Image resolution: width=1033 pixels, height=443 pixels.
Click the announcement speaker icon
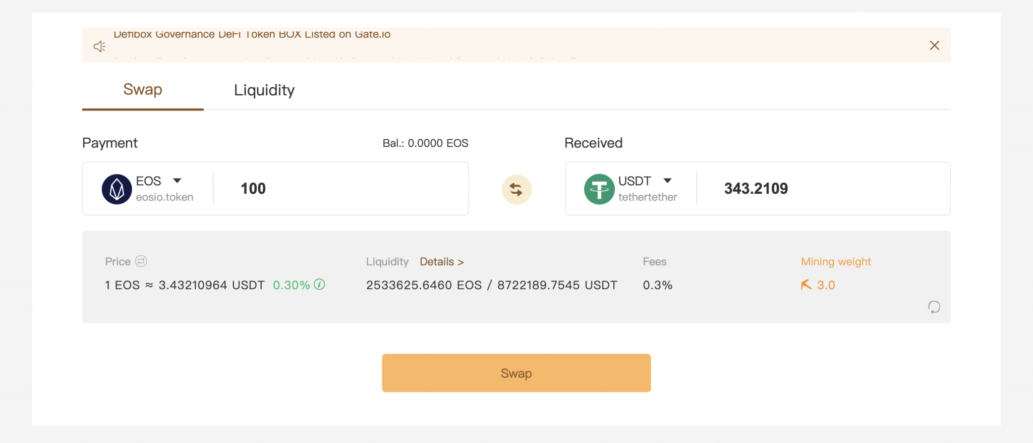99,46
